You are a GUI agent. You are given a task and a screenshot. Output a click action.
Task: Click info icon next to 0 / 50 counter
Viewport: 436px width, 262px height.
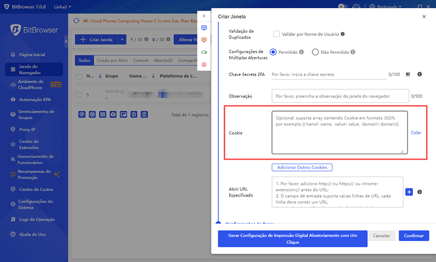pos(168,39)
